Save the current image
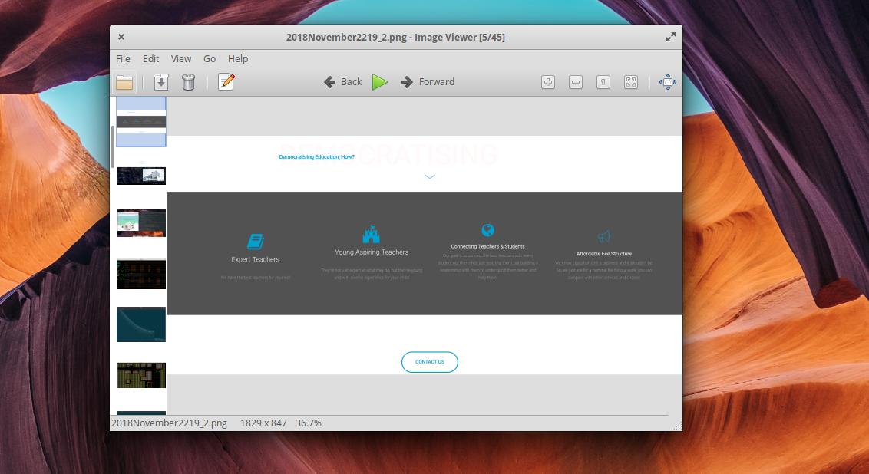Viewport: 869px width, 474px height. pos(161,81)
